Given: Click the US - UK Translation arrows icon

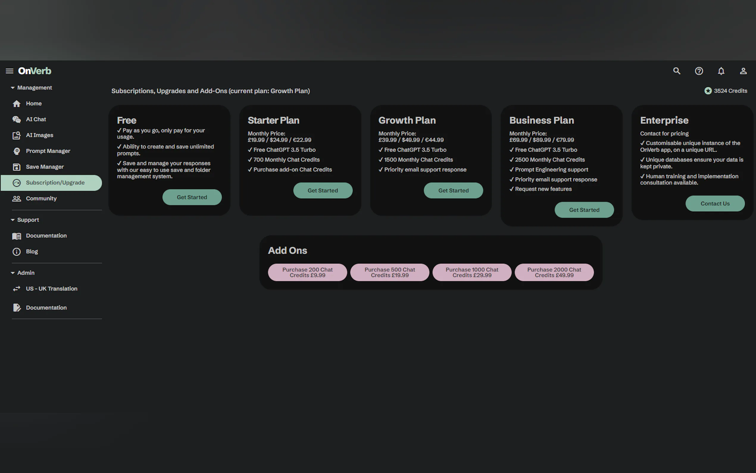Looking at the screenshot, I should [x=17, y=288].
